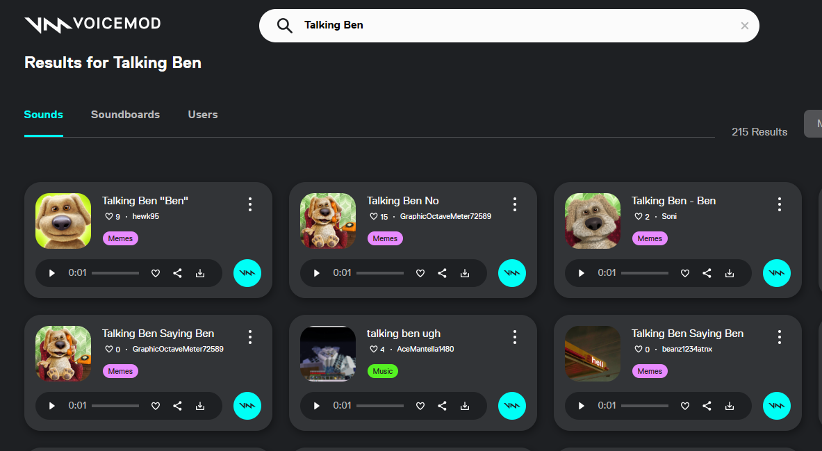This screenshot has height=451, width=822.
Task: Play the Talking Ben "Ben" sound
Action: point(52,273)
